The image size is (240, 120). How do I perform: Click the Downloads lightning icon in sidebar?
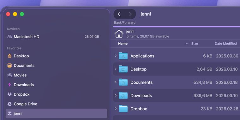[x=9, y=85]
